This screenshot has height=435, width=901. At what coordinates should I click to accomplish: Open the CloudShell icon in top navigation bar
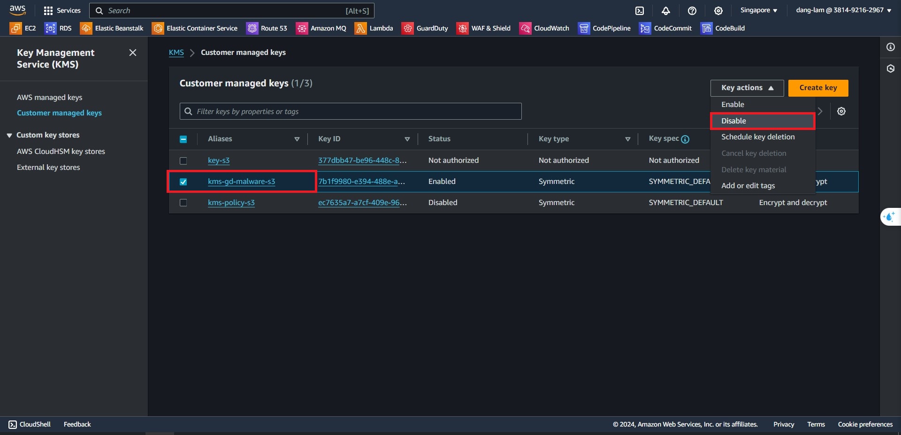pos(640,11)
